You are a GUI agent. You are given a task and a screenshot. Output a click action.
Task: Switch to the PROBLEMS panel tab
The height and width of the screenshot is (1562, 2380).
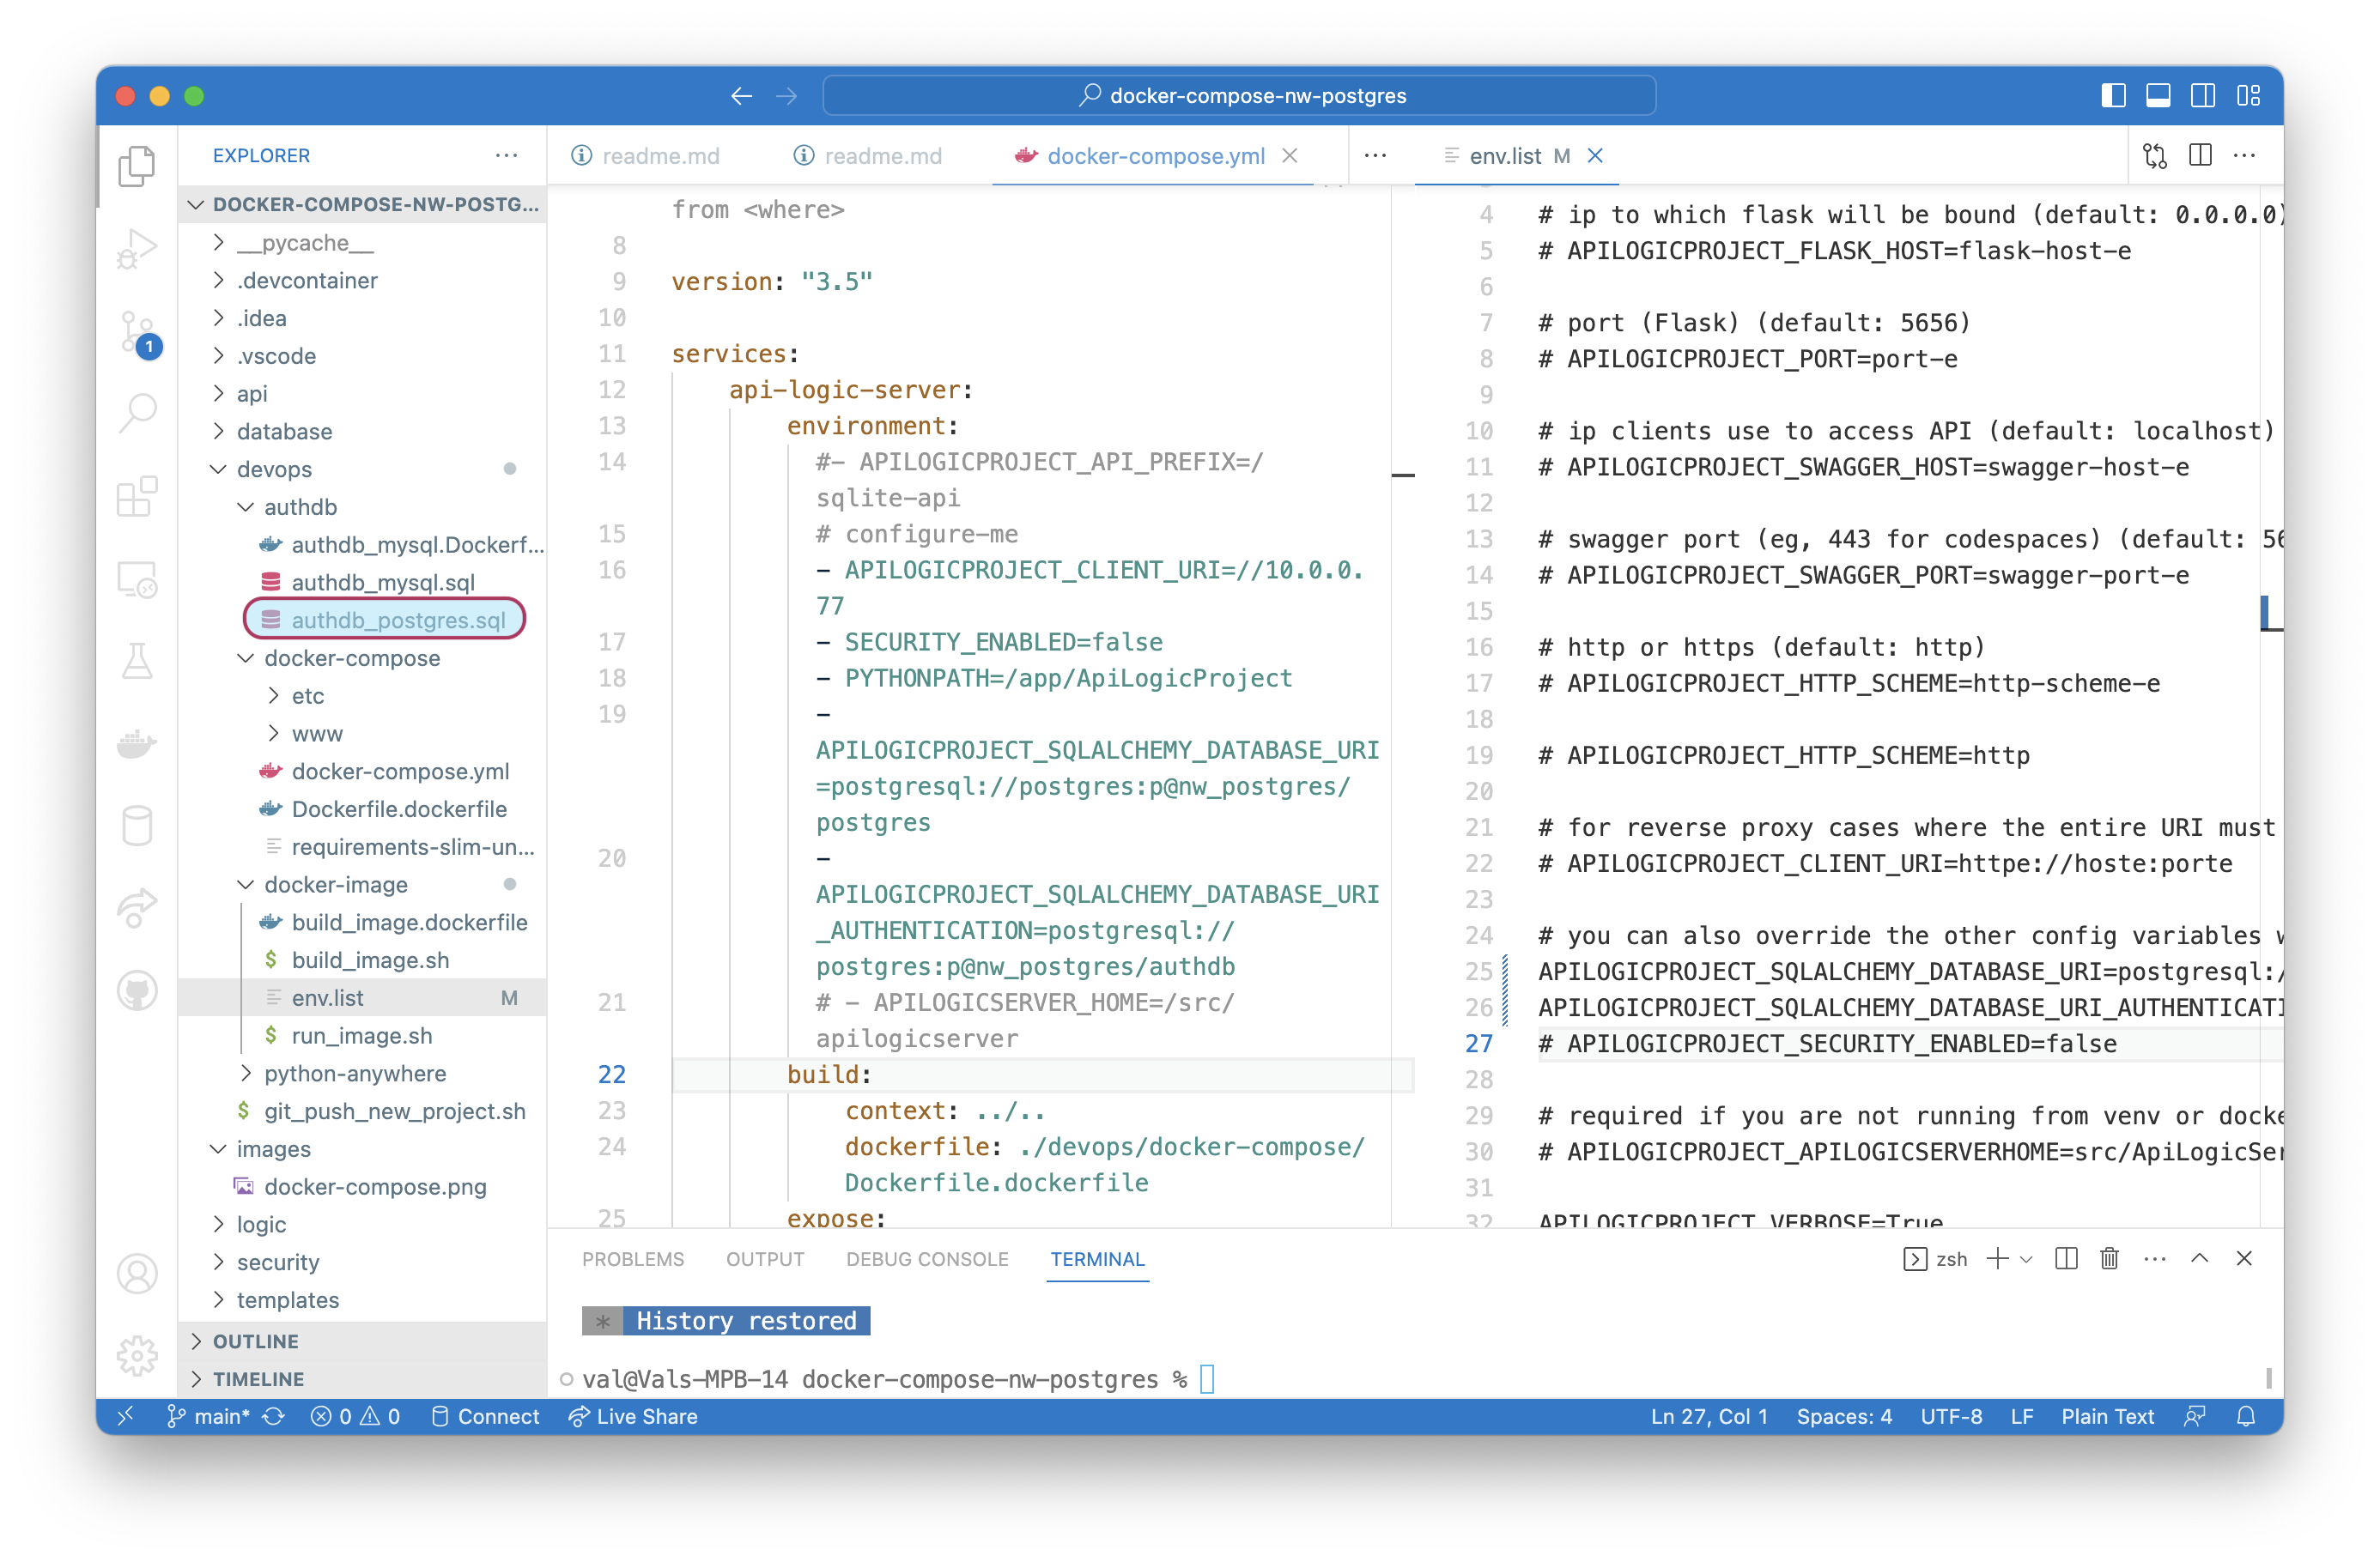coord(633,1259)
